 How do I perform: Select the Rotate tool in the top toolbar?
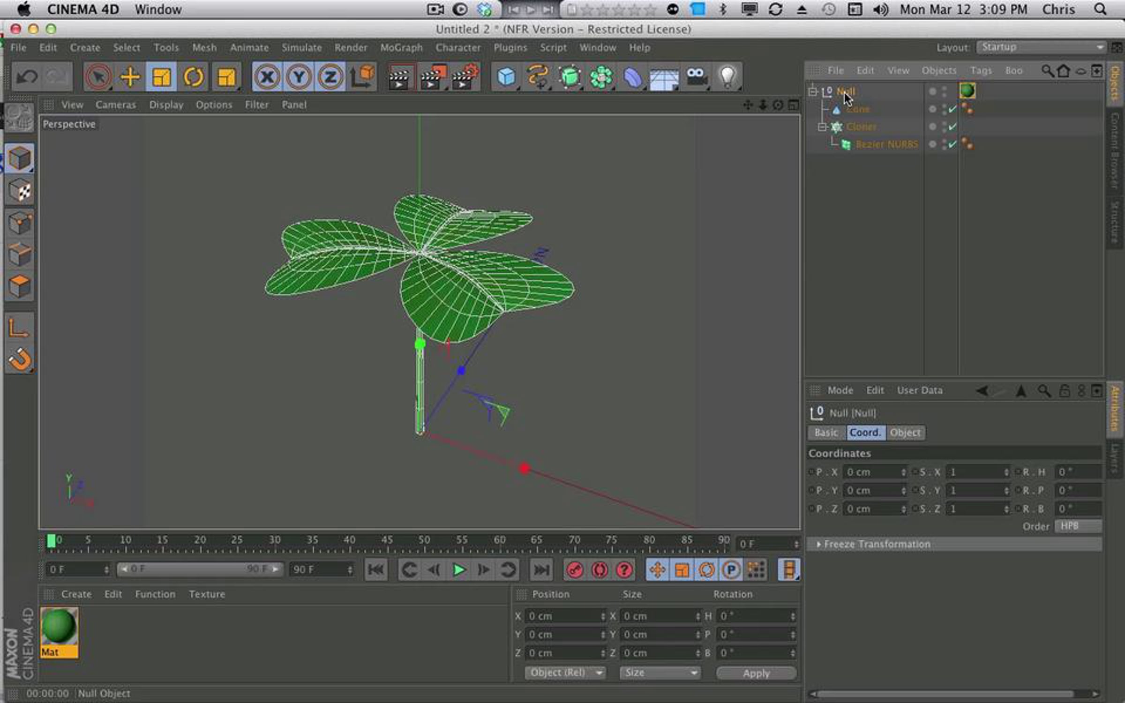coord(194,76)
